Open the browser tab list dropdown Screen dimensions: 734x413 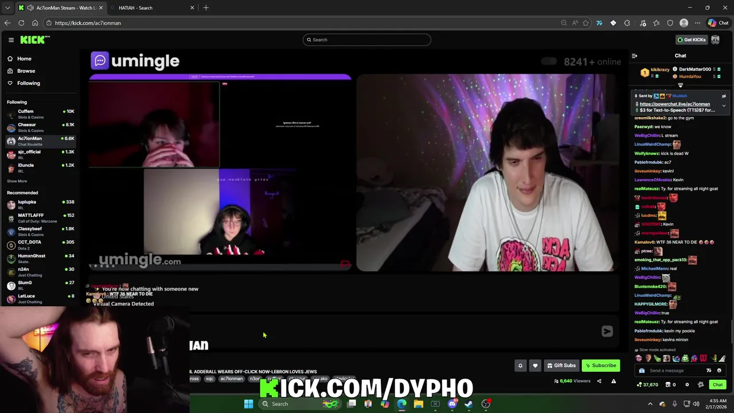[x=7, y=8]
